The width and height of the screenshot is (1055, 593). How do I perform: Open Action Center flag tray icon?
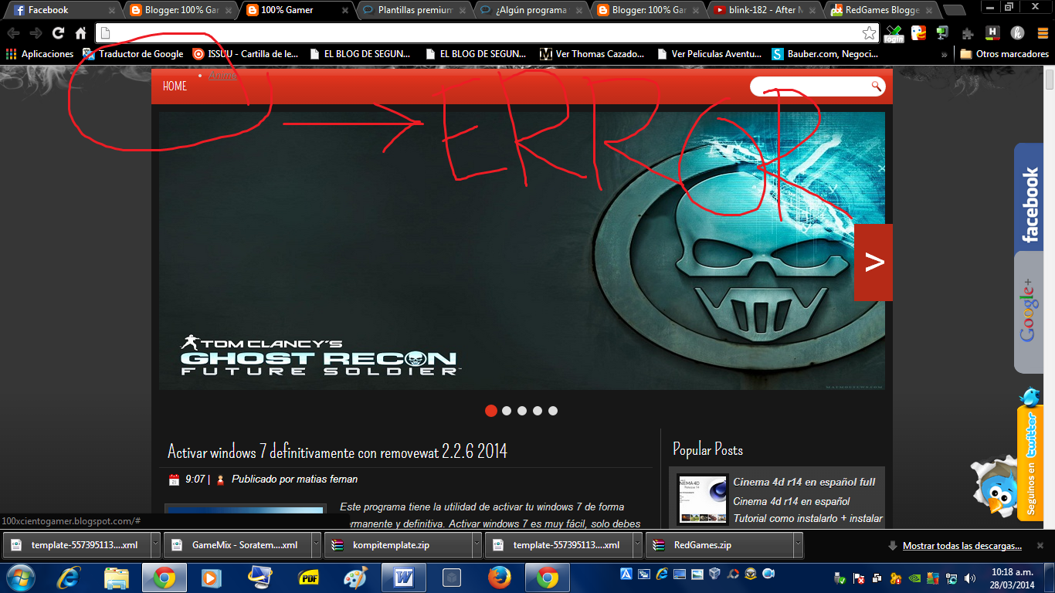click(x=858, y=578)
